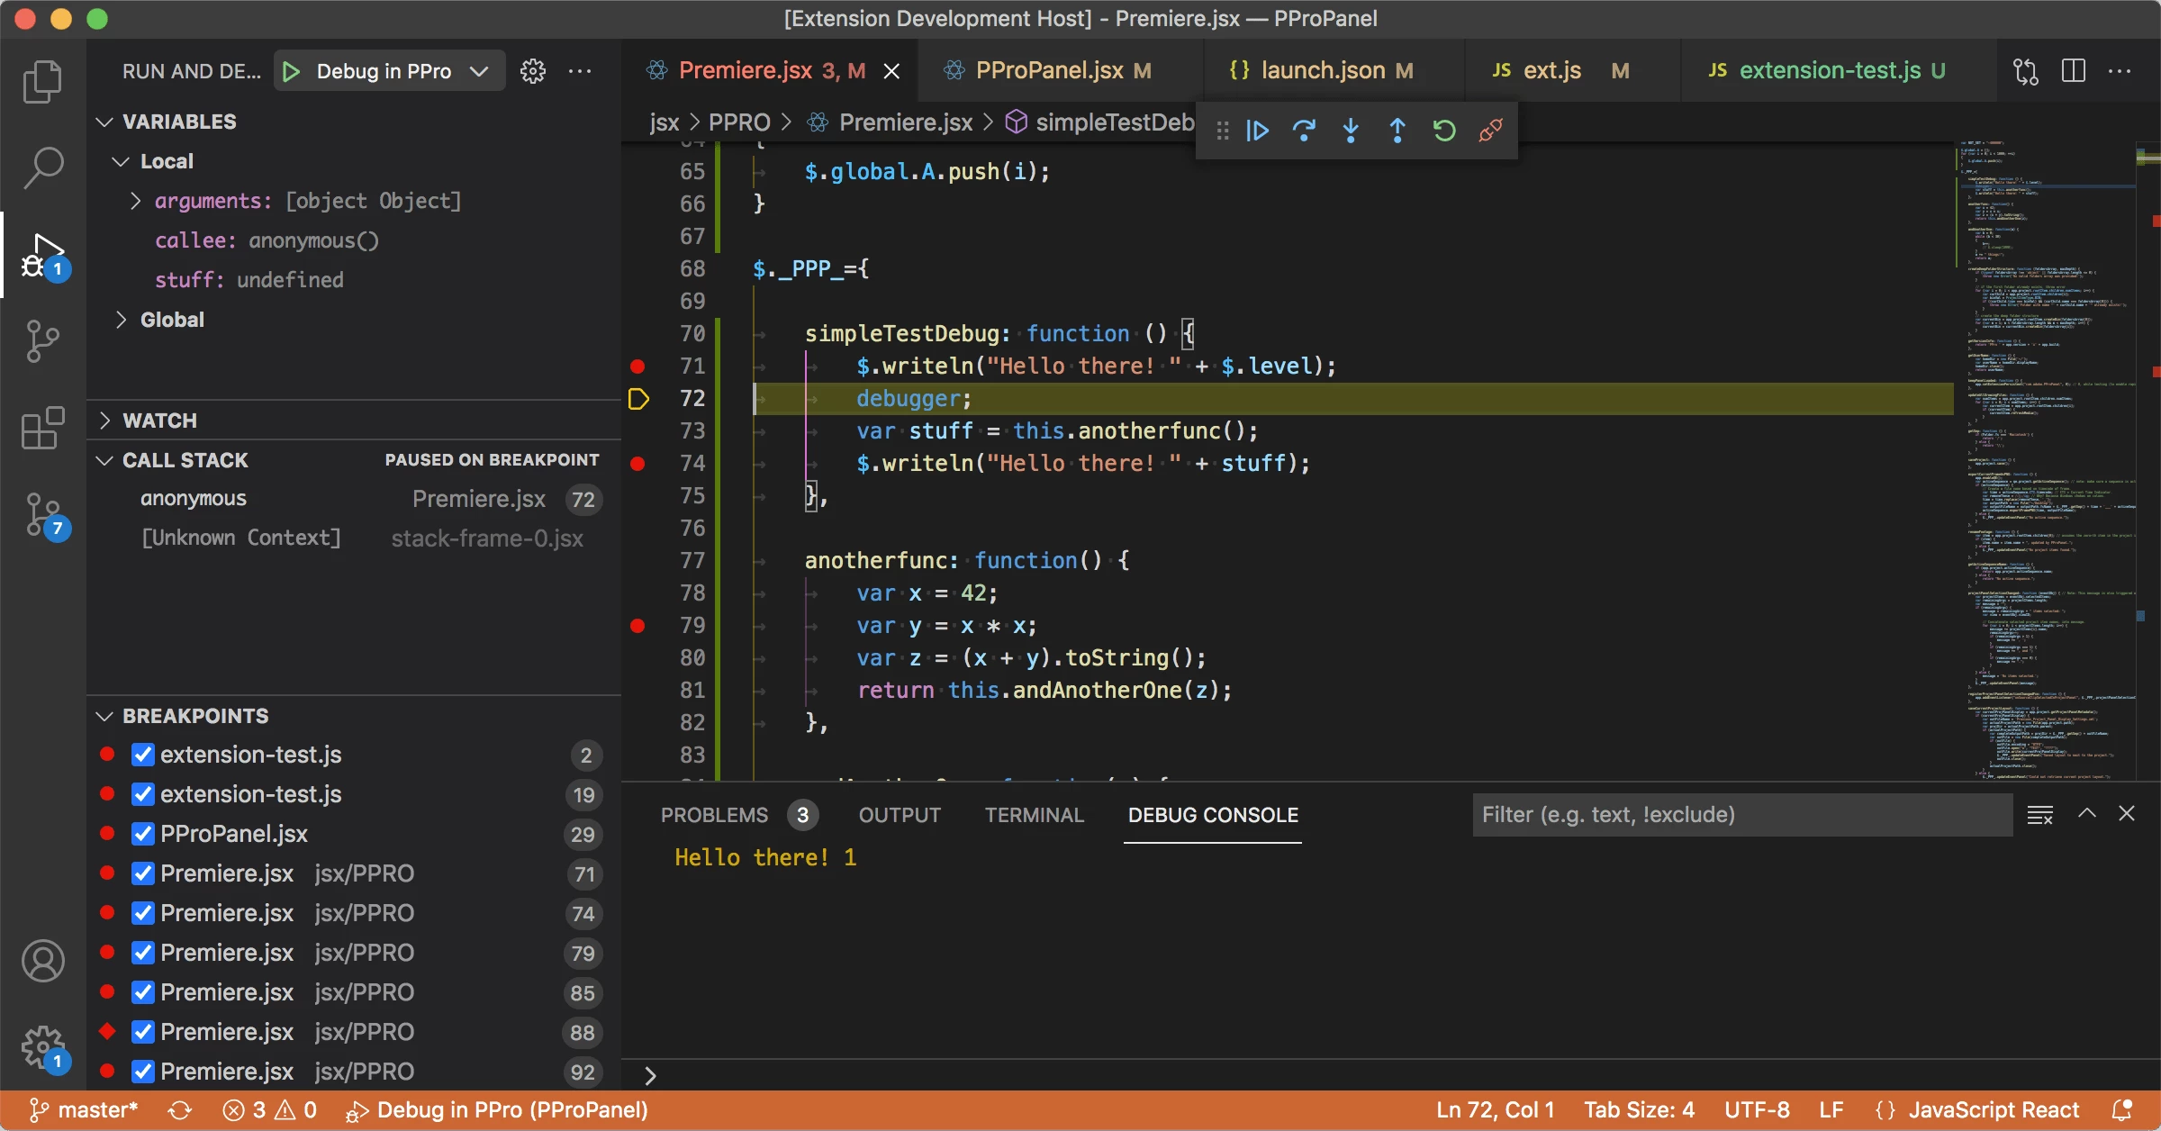This screenshot has height=1131, width=2161.
Task: Click the Restart debug session icon
Action: pyautogui.click(x=1444, y=131)
